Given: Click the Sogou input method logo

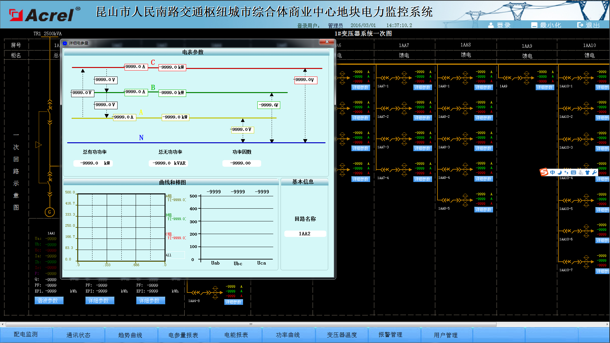Looking at the screenshot, I should [544, 172].
